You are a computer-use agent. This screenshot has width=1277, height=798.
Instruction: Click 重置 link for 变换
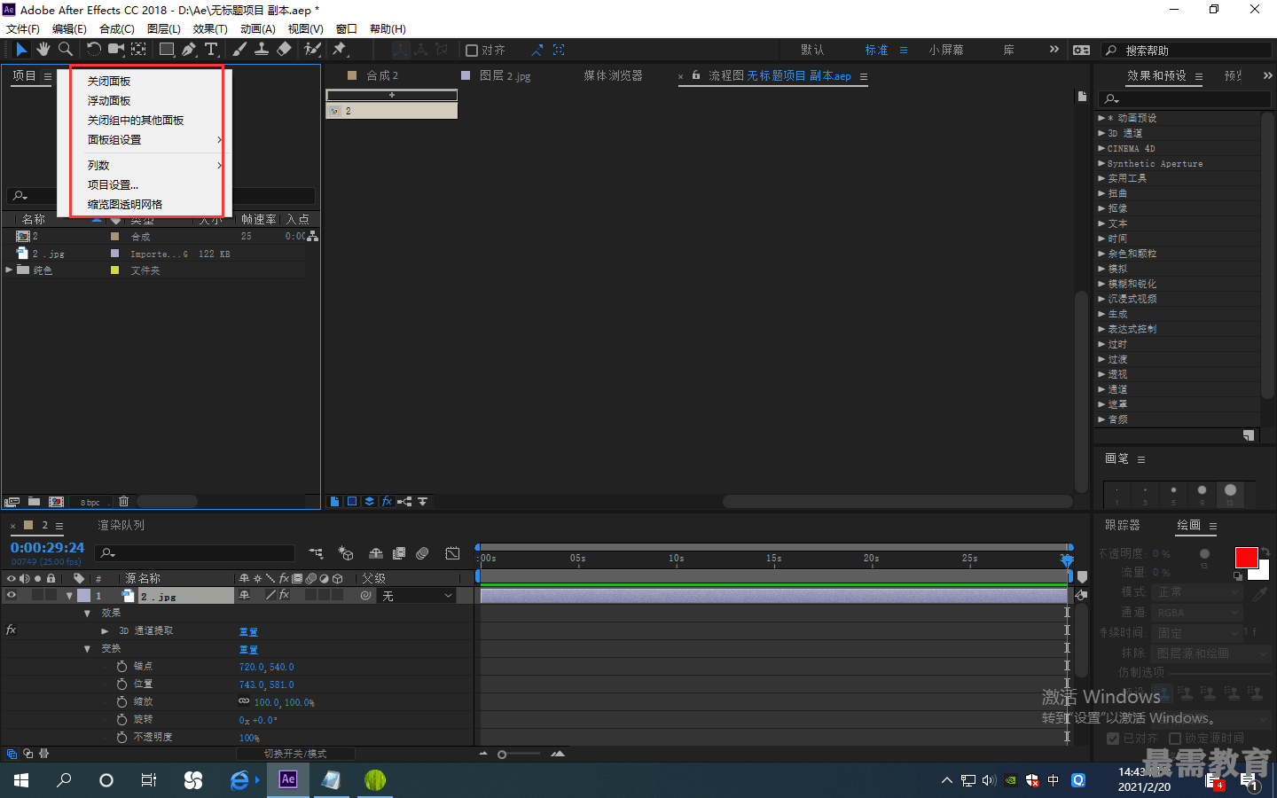click(248, 650)
